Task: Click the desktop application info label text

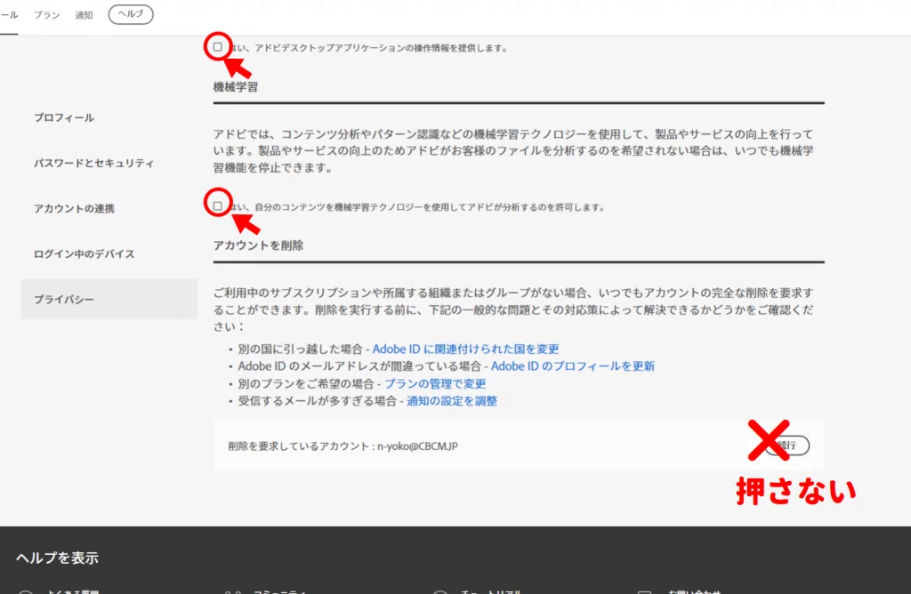Action: [x=369, y=48]
